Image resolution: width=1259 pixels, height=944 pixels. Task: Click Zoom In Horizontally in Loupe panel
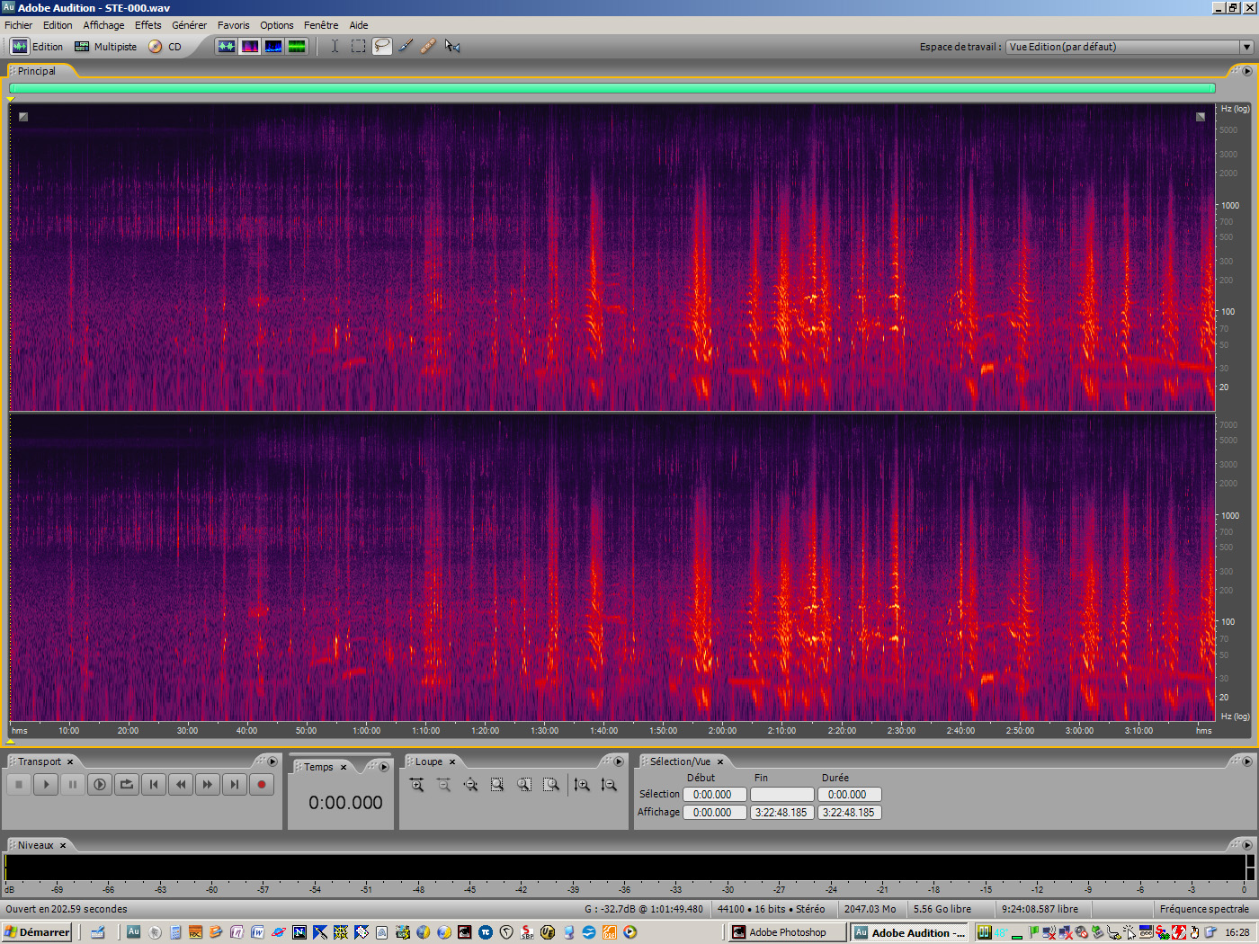(x=416, y=784)
